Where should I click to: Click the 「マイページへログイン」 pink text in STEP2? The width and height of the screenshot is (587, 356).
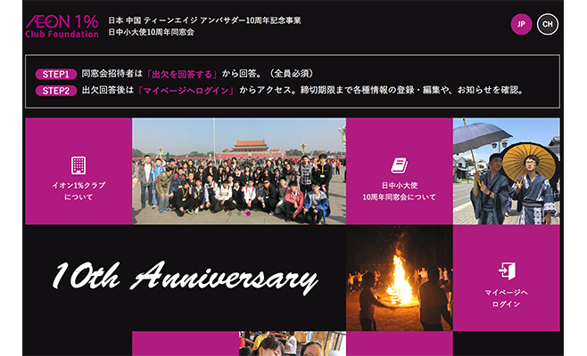tap(186, 91)
